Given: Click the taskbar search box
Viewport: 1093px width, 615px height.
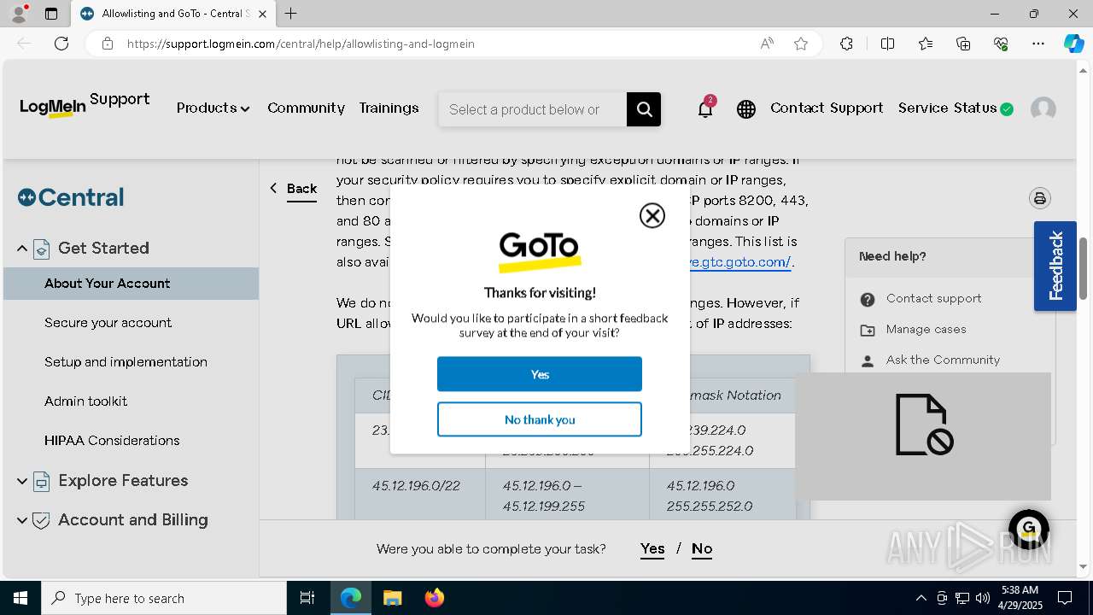Looking at the screenshot, I should click(x=164, y=598).
